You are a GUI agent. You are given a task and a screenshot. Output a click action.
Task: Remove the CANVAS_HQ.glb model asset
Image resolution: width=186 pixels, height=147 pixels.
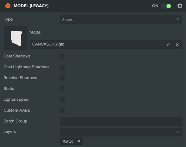click(x=177, y=45)
